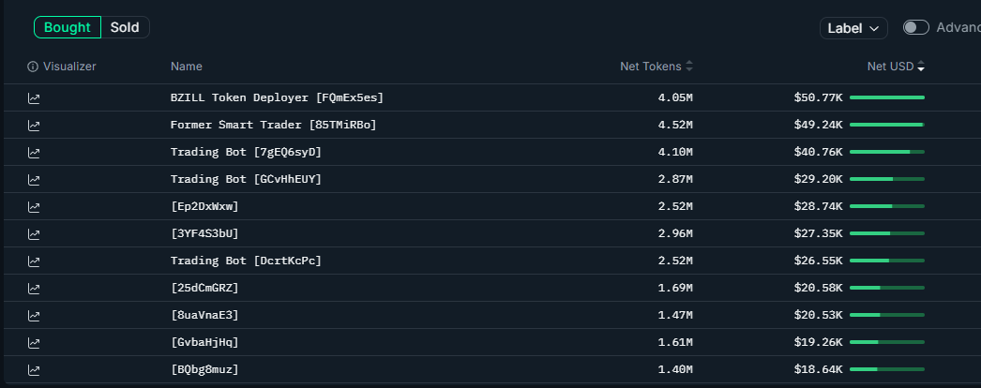
Task: Click the info icon beside Visualizer header
Action: [x=33, y=67]
